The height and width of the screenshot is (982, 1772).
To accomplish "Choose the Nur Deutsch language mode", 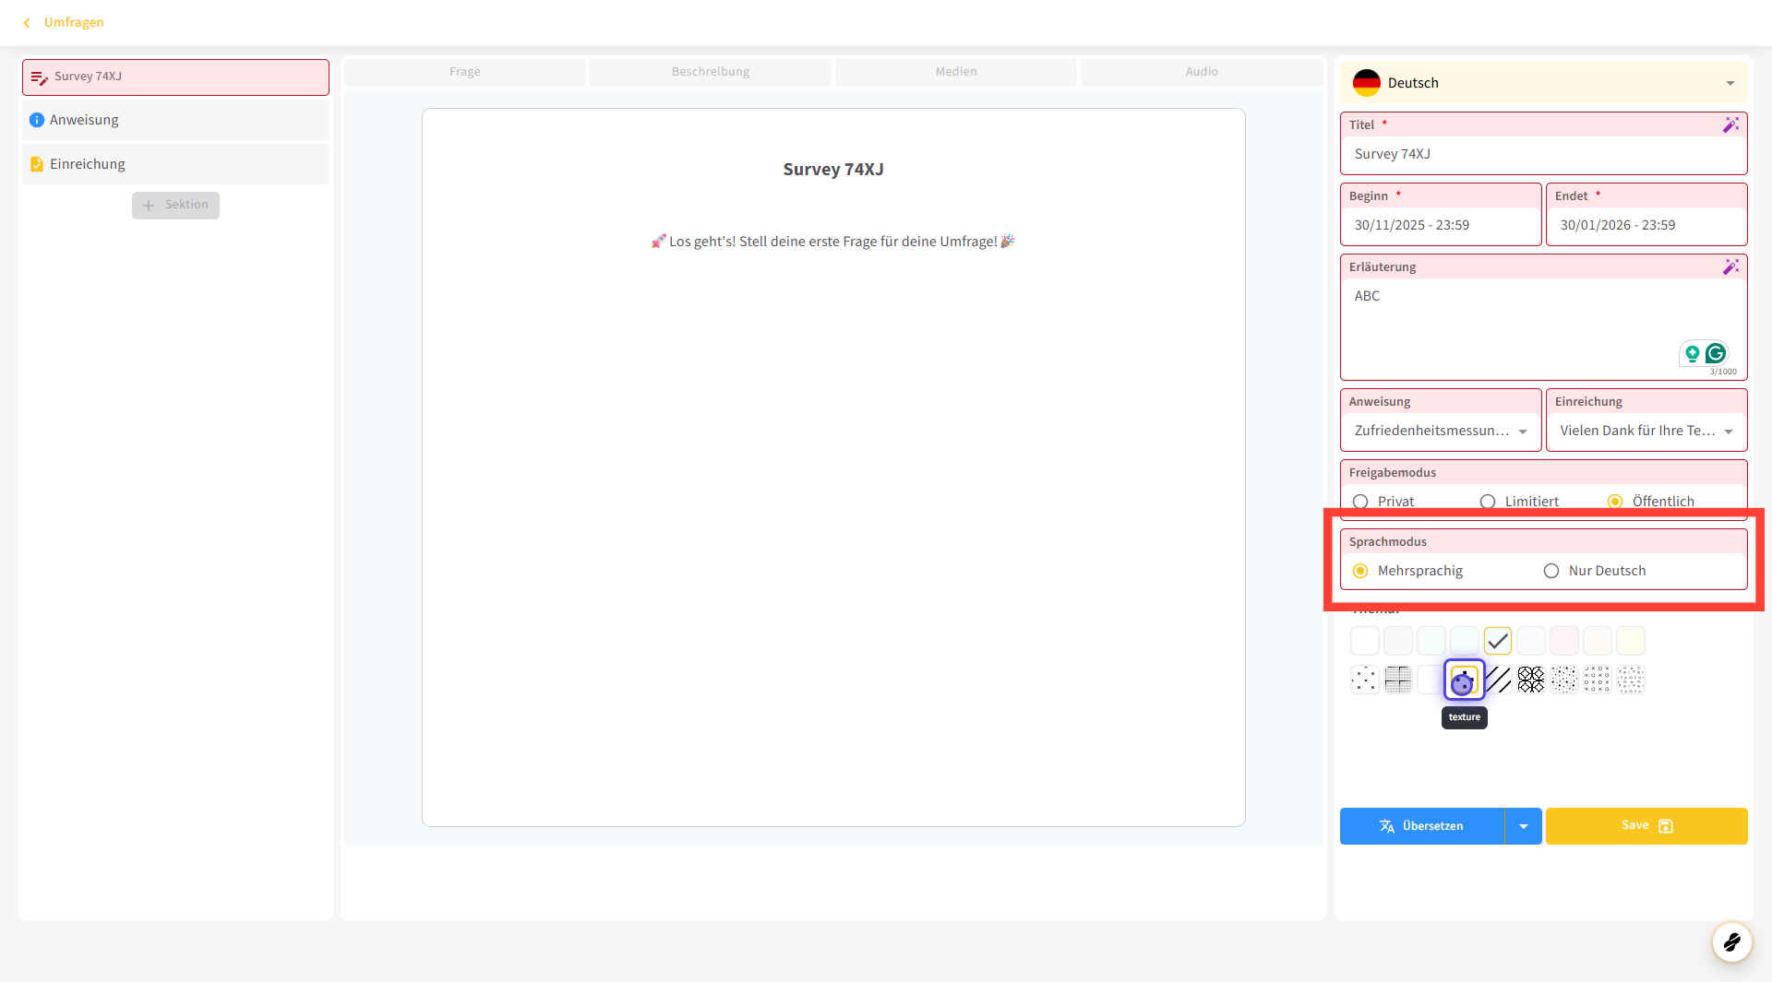I will pos(1551,571).
